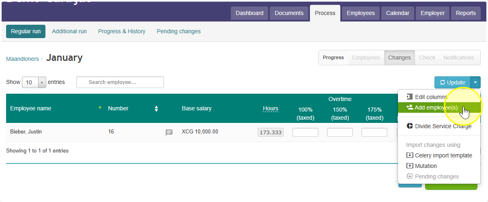
Task: Click the clock icon beside Pending changes menu item
Action: (x=410, y=176)
